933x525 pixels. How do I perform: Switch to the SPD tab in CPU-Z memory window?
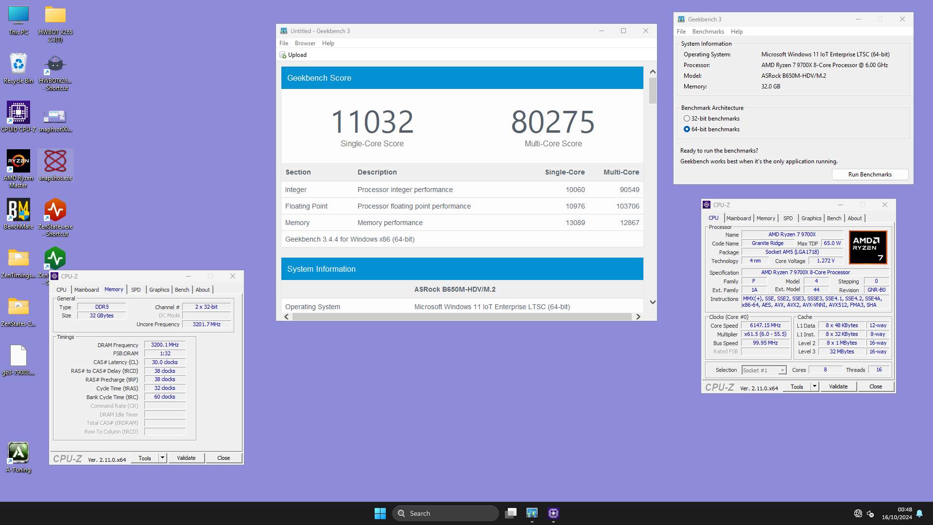[136, 290]
